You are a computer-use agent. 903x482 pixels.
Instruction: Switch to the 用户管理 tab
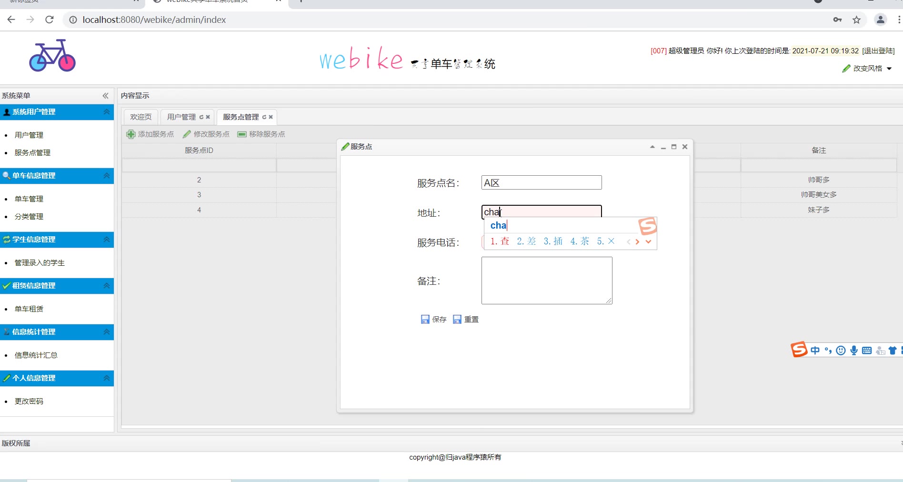pos(181,117)
